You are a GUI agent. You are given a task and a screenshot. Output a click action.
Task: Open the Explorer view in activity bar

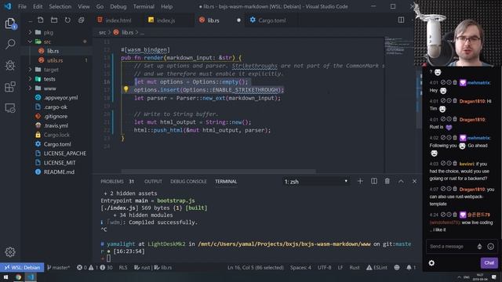[10, 23]
